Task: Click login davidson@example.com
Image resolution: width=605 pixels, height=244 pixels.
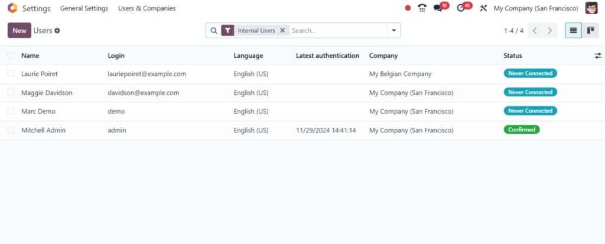Action: point(144,93)
